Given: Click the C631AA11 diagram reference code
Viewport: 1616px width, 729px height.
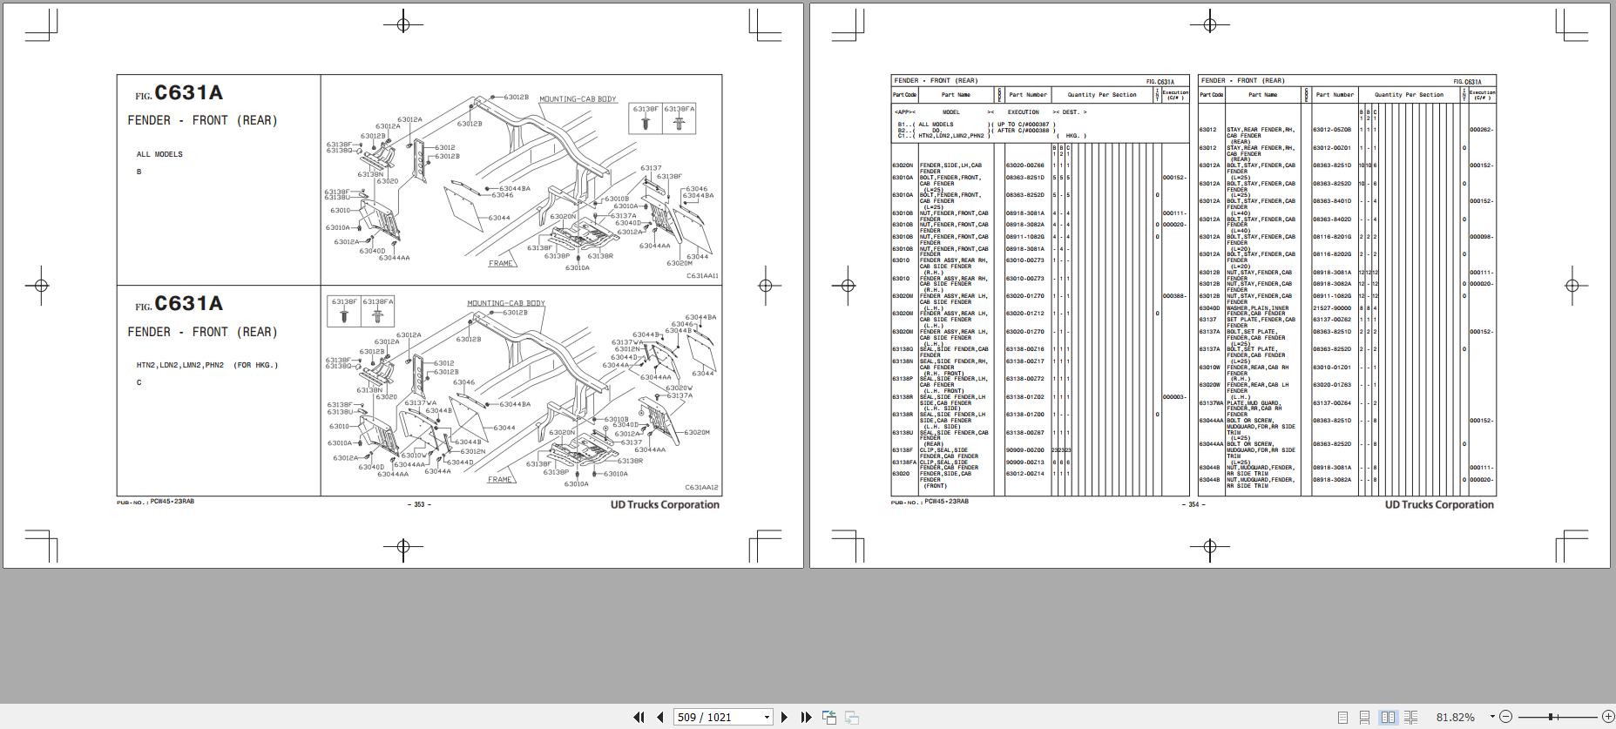Looking at the screenshot, I should (x=702, y=276).
